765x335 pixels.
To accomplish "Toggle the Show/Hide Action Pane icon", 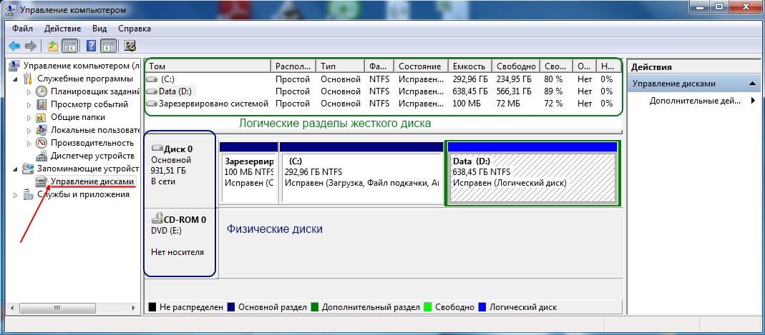I will point(108,46).
